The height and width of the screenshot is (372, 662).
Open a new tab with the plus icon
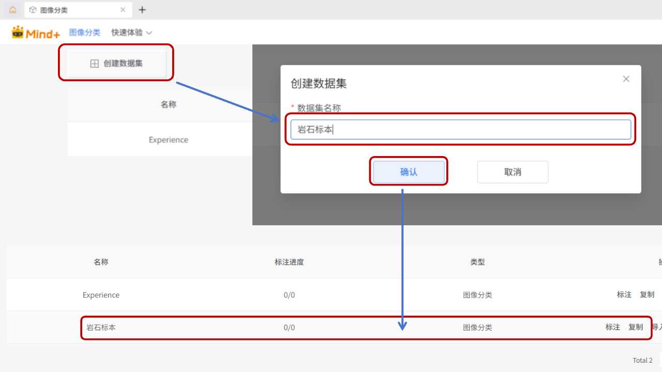pyautogui.click(x=142, y=10)
